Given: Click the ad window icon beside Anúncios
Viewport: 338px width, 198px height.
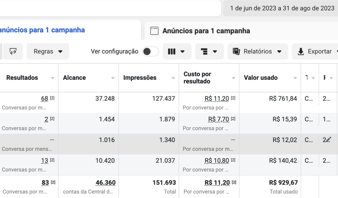Looking at the screenshot, I should pos(154,31).
